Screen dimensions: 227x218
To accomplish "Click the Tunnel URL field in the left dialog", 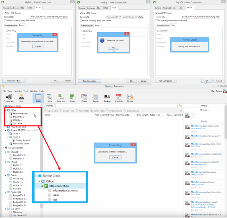I will [x=49, y=17].
